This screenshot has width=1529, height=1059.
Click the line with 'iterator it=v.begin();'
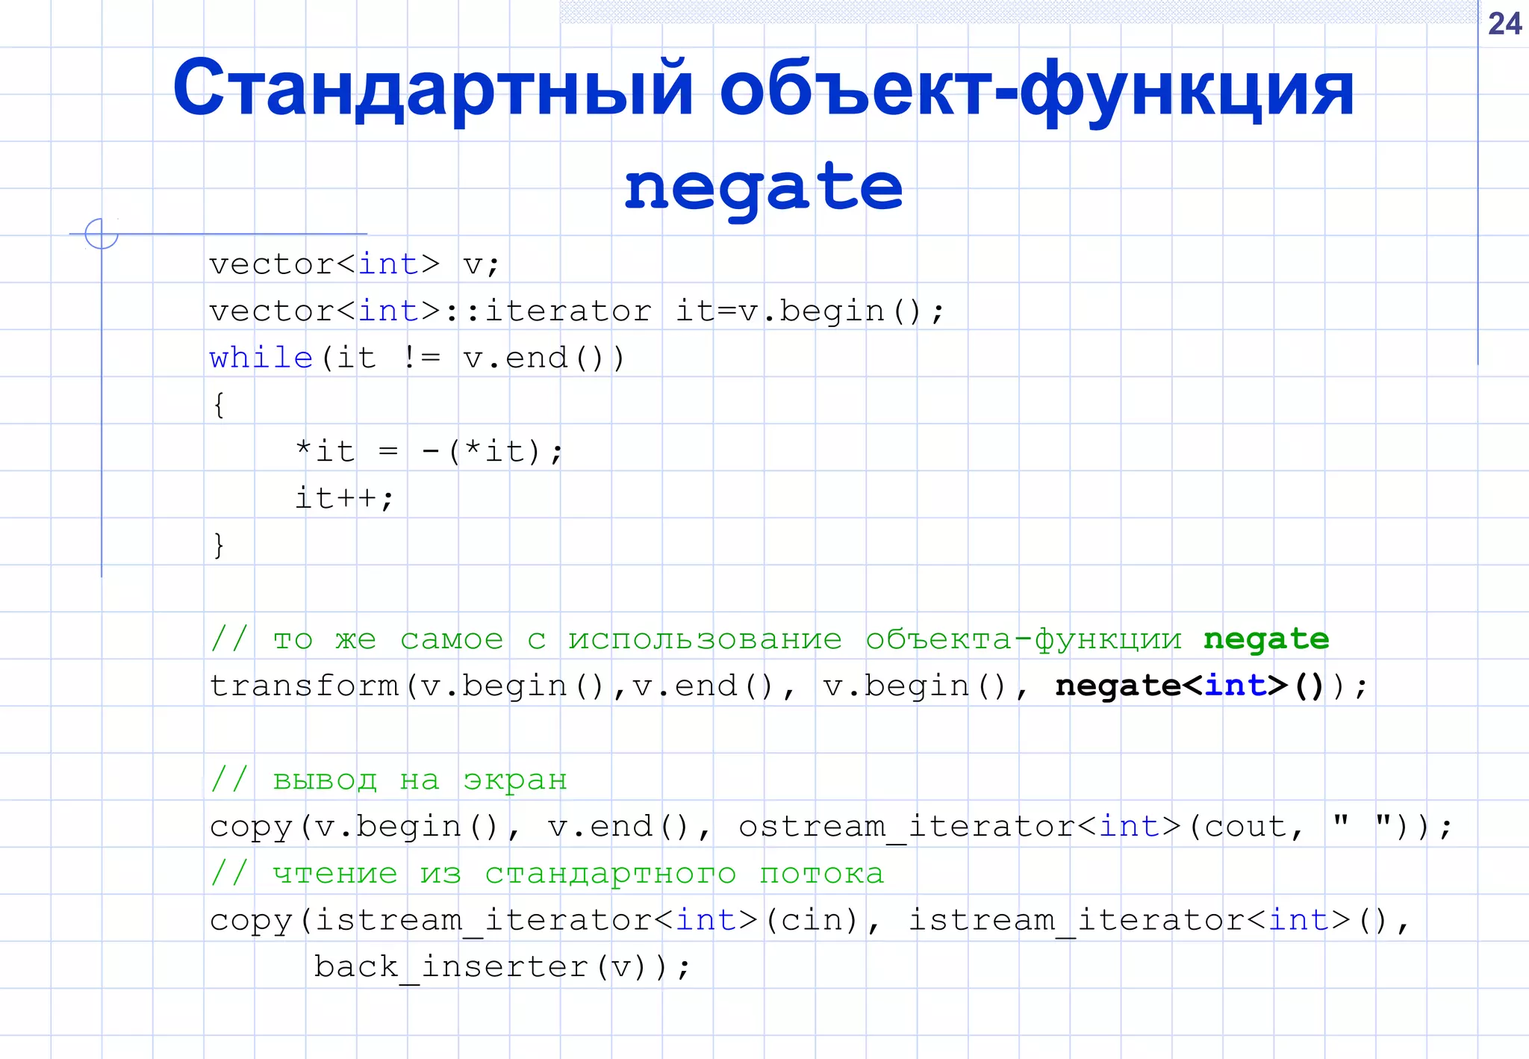(x=577, y=311)
